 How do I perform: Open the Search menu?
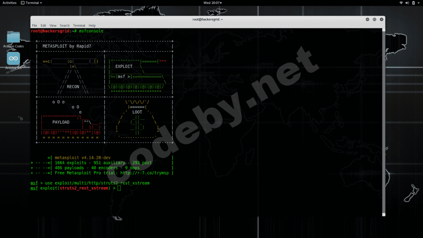click(x=64, y=26)
